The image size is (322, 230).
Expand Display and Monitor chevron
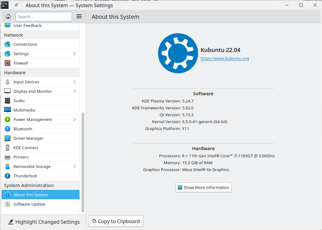(x=74, y=91)
